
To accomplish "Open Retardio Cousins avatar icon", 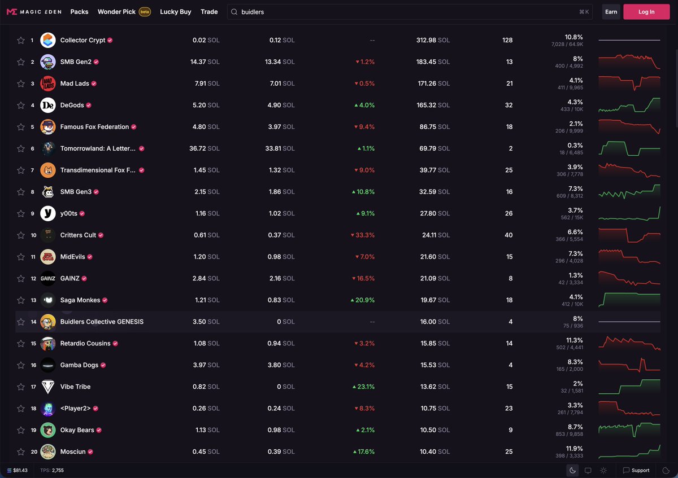I will coord(48,343).
